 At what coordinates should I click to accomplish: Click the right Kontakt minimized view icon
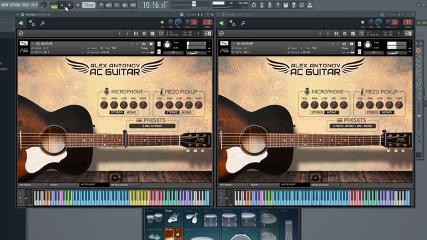(362, 33)
